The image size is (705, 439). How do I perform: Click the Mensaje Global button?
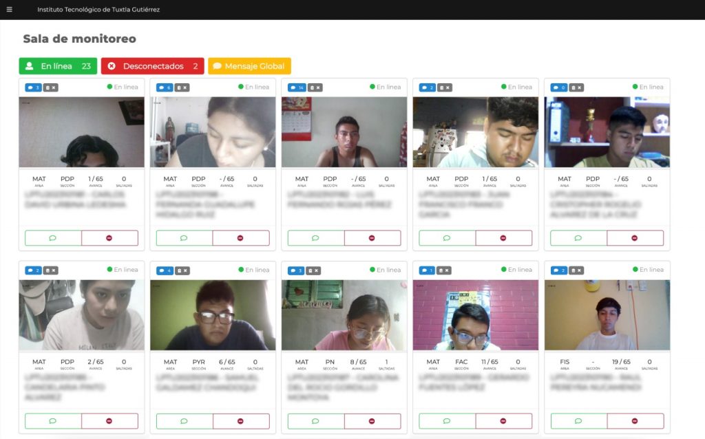(249, 66)
